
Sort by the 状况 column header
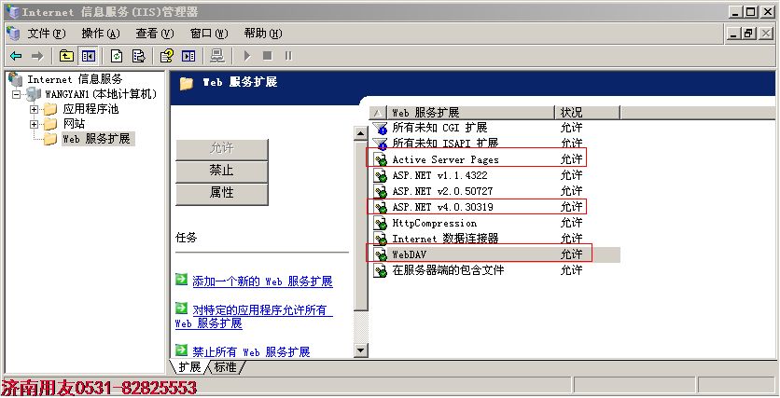pyautogui.click(x=588, y=112)
